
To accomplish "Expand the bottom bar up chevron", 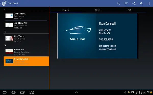I will click(x=76, y=92).
